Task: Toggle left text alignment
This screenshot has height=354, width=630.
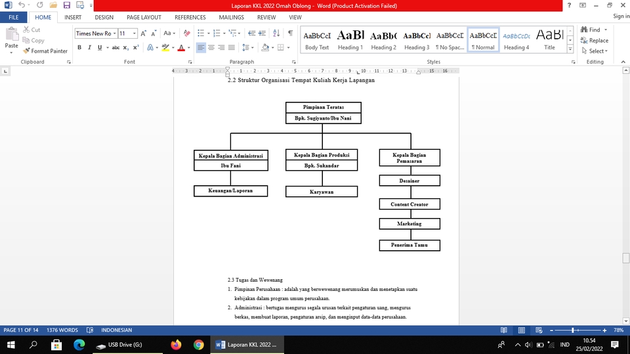Action: pos(201,47)
